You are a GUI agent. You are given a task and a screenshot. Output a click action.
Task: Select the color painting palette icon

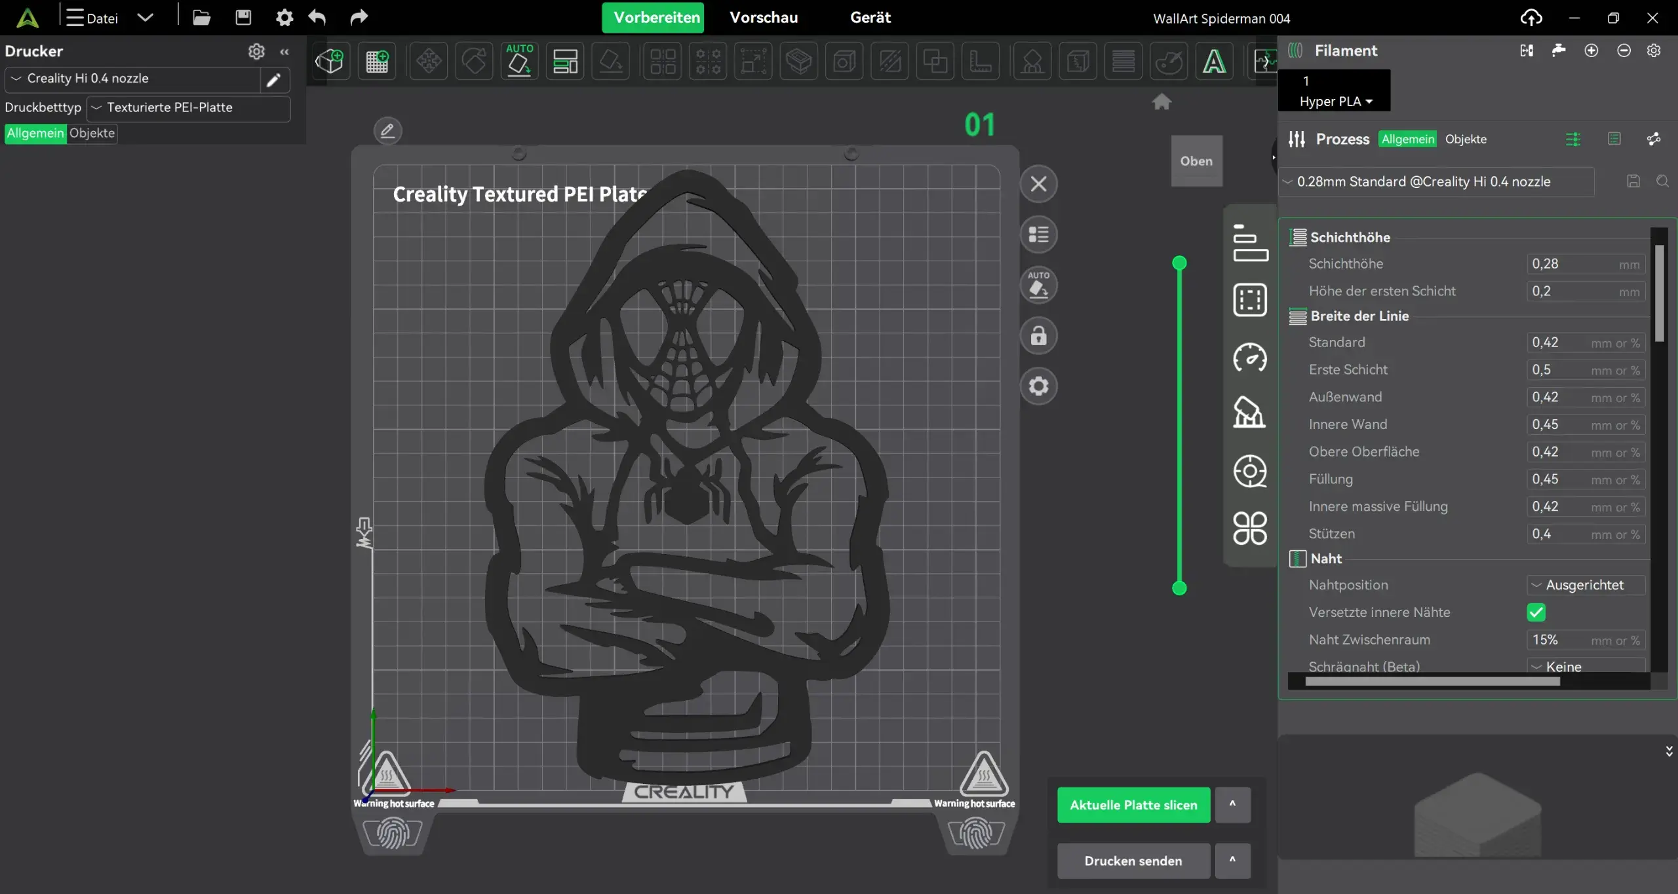point(1169,62)
